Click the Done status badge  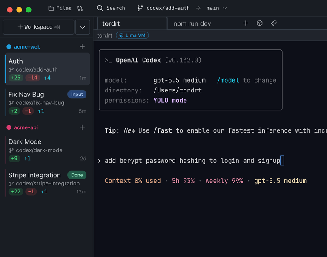(x=77, y=175)
